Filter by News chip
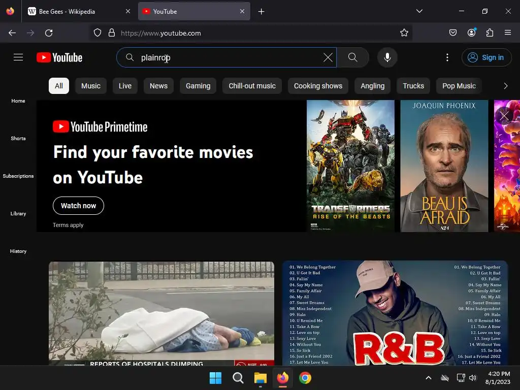The height and width of the screenshot is (390, 520). [x=158, y=86]
